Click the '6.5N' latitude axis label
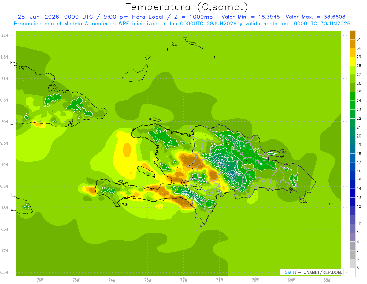This screenshot has width=367, height=284. [x=5, y=273]
